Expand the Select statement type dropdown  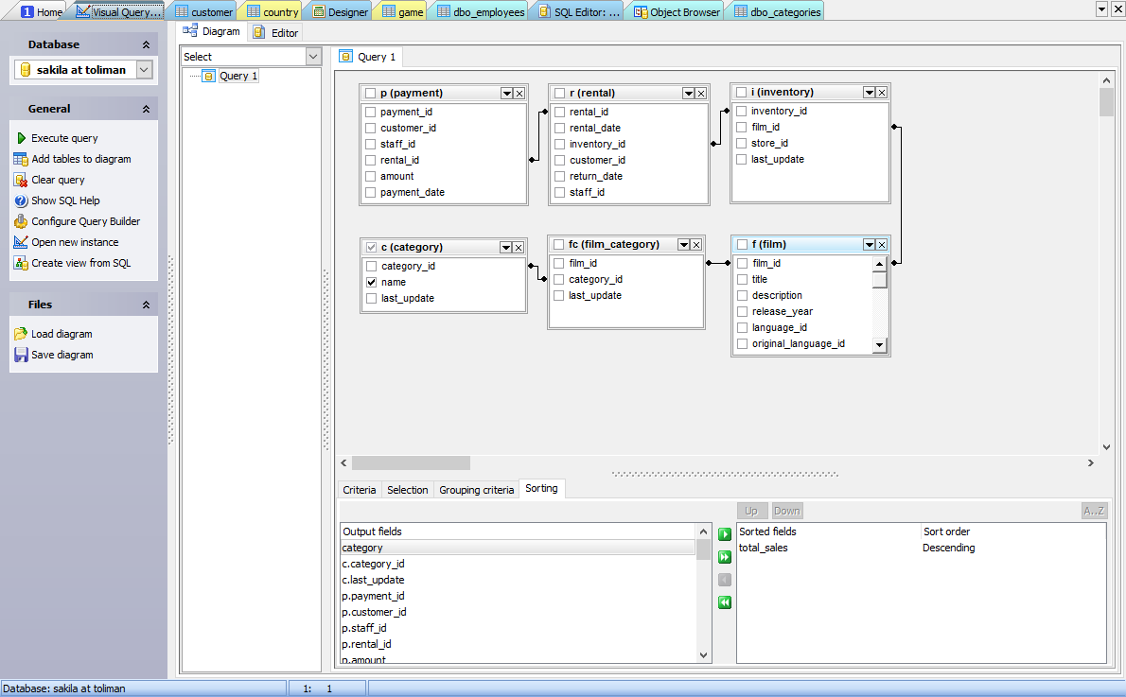coord(314,57)
